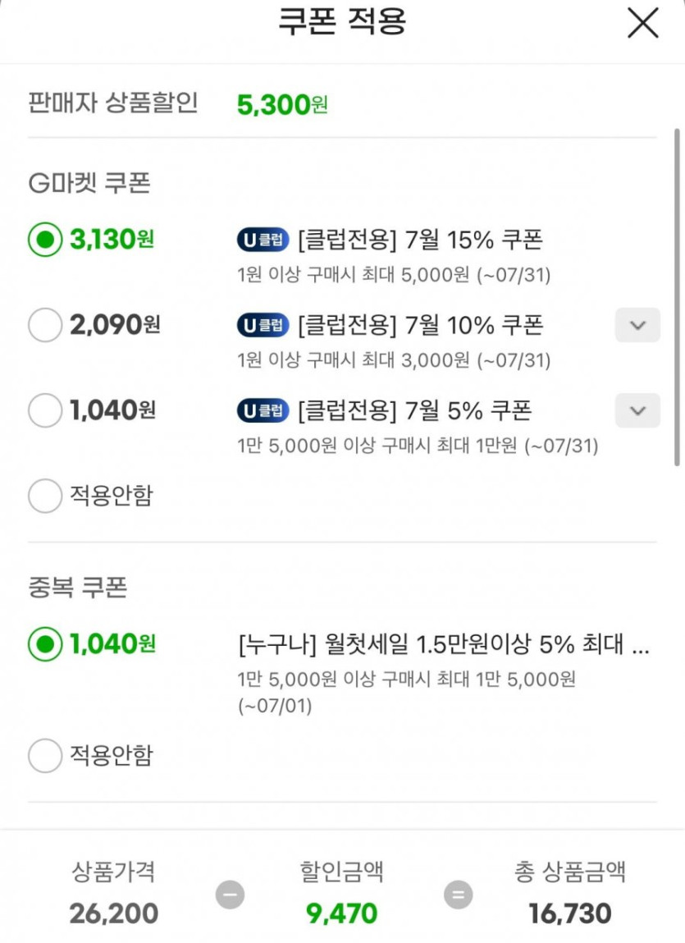Screen dimensions: 685x943
Task: Click the [클럽전용] 7월 15% 쿠폰 label
Action: pyautogui.click(x=420, y=240)
